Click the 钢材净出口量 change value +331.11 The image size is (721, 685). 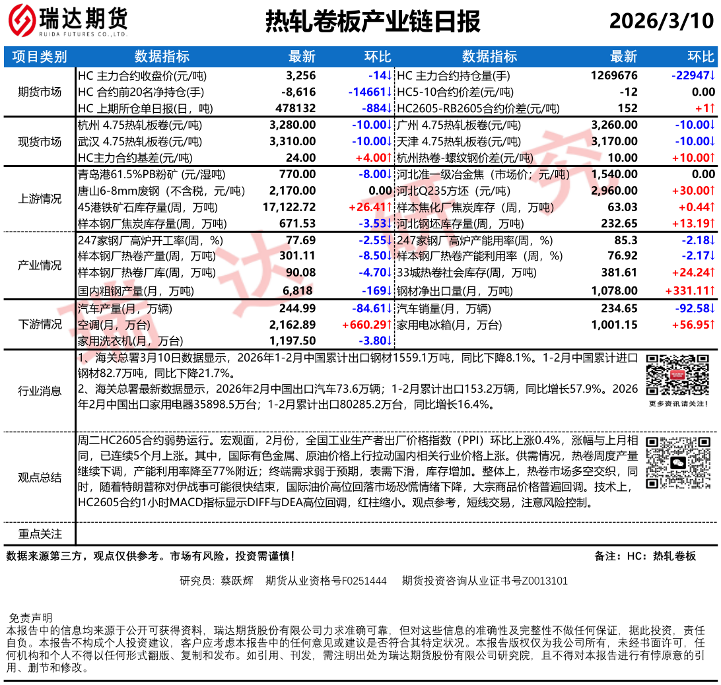(690, 291)
